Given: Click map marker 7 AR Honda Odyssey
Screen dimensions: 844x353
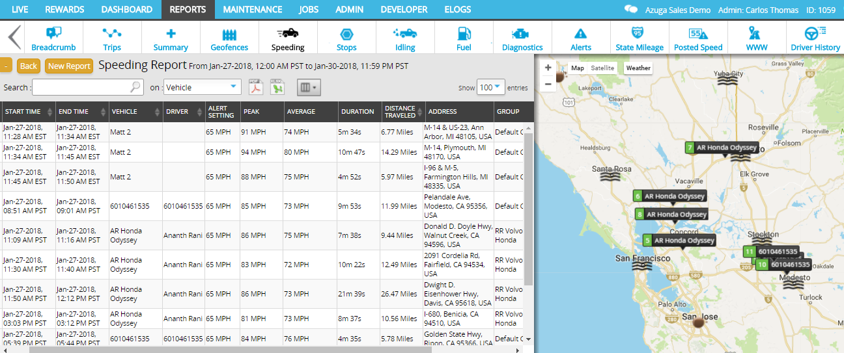Looking at the screenshot, I should tap(722, 148).
